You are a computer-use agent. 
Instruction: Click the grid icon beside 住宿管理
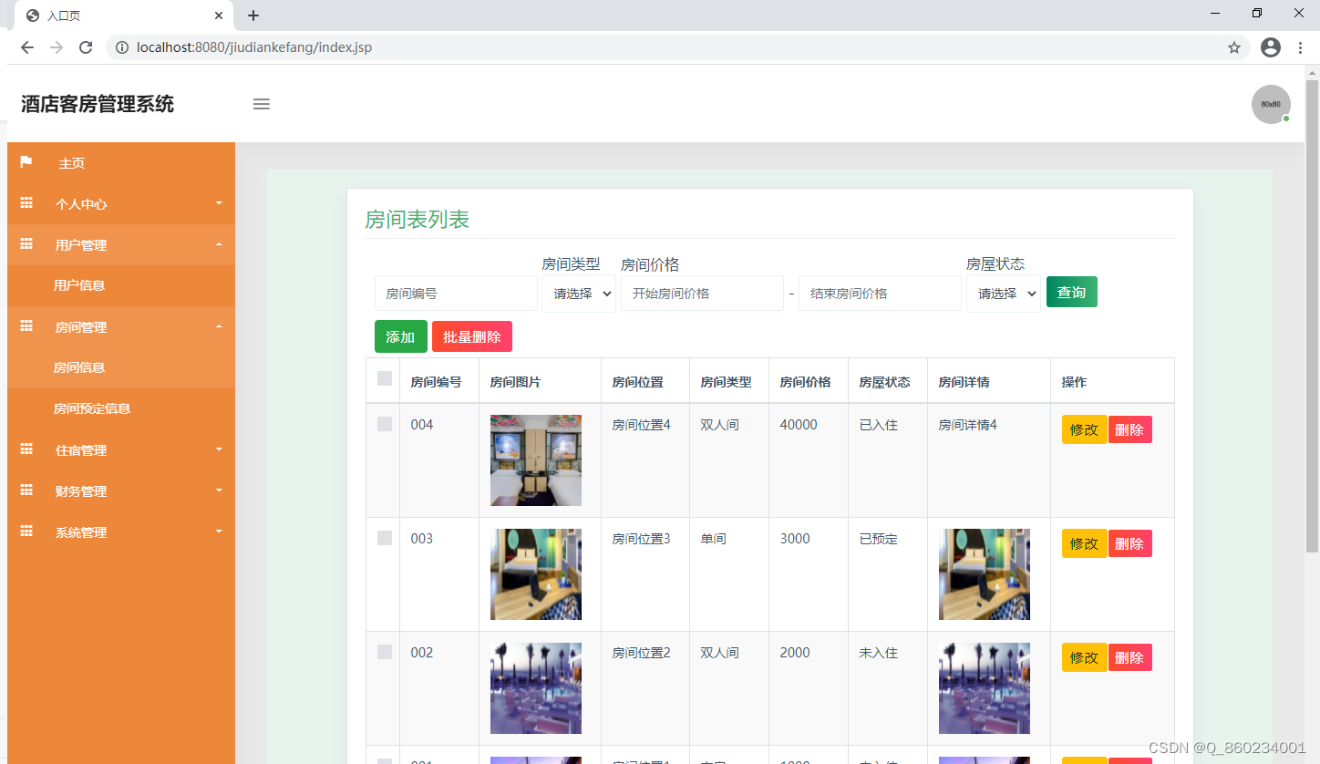(26, 449)
